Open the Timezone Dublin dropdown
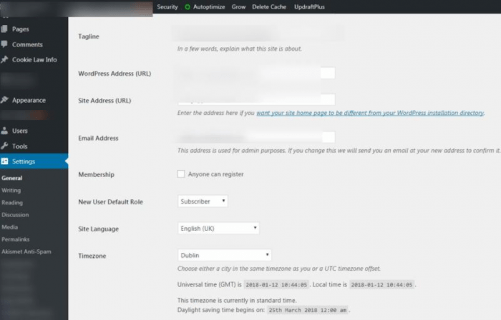Viewport: 501px width, 320px height. [224, 255]
